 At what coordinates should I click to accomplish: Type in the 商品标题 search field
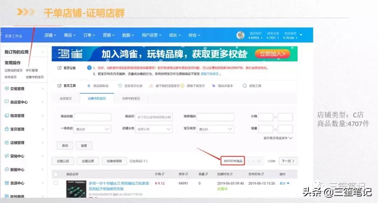tap(92, 117)
